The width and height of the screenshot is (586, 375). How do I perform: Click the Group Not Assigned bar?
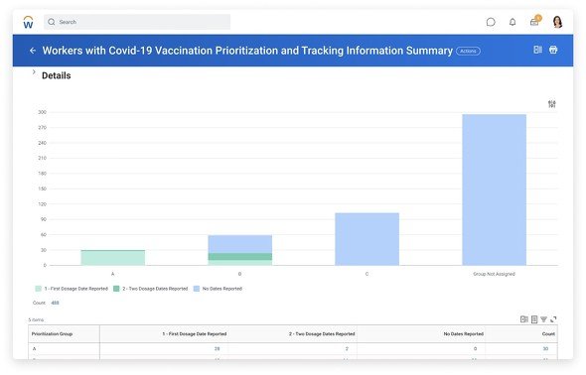pyautogui.click(x=494, y=189)
